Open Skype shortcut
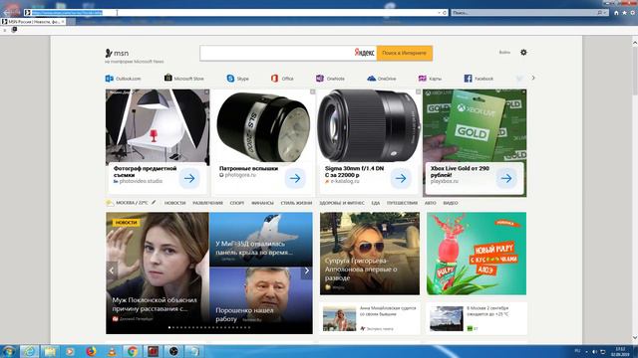The image size is (638, 358). click(x=237, y=79)
